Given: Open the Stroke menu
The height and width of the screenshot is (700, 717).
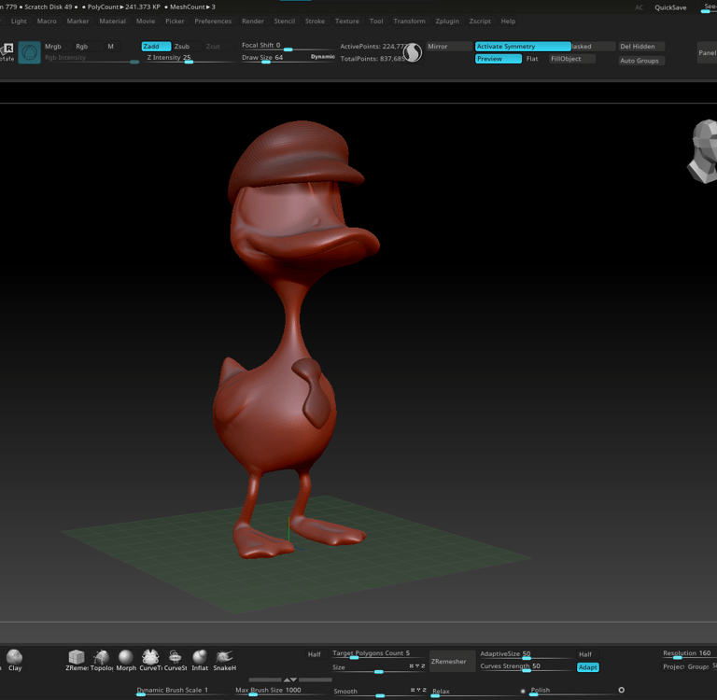Looking at the screenshot, I should (x=315, y=21).
